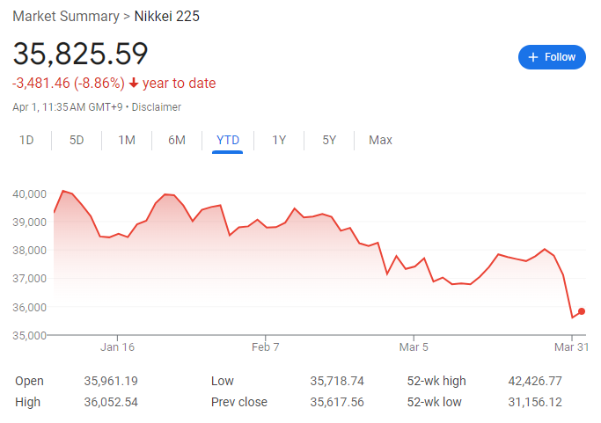Click the Jan 16 axis label
The image size is (601, 423).
(117, 347)
